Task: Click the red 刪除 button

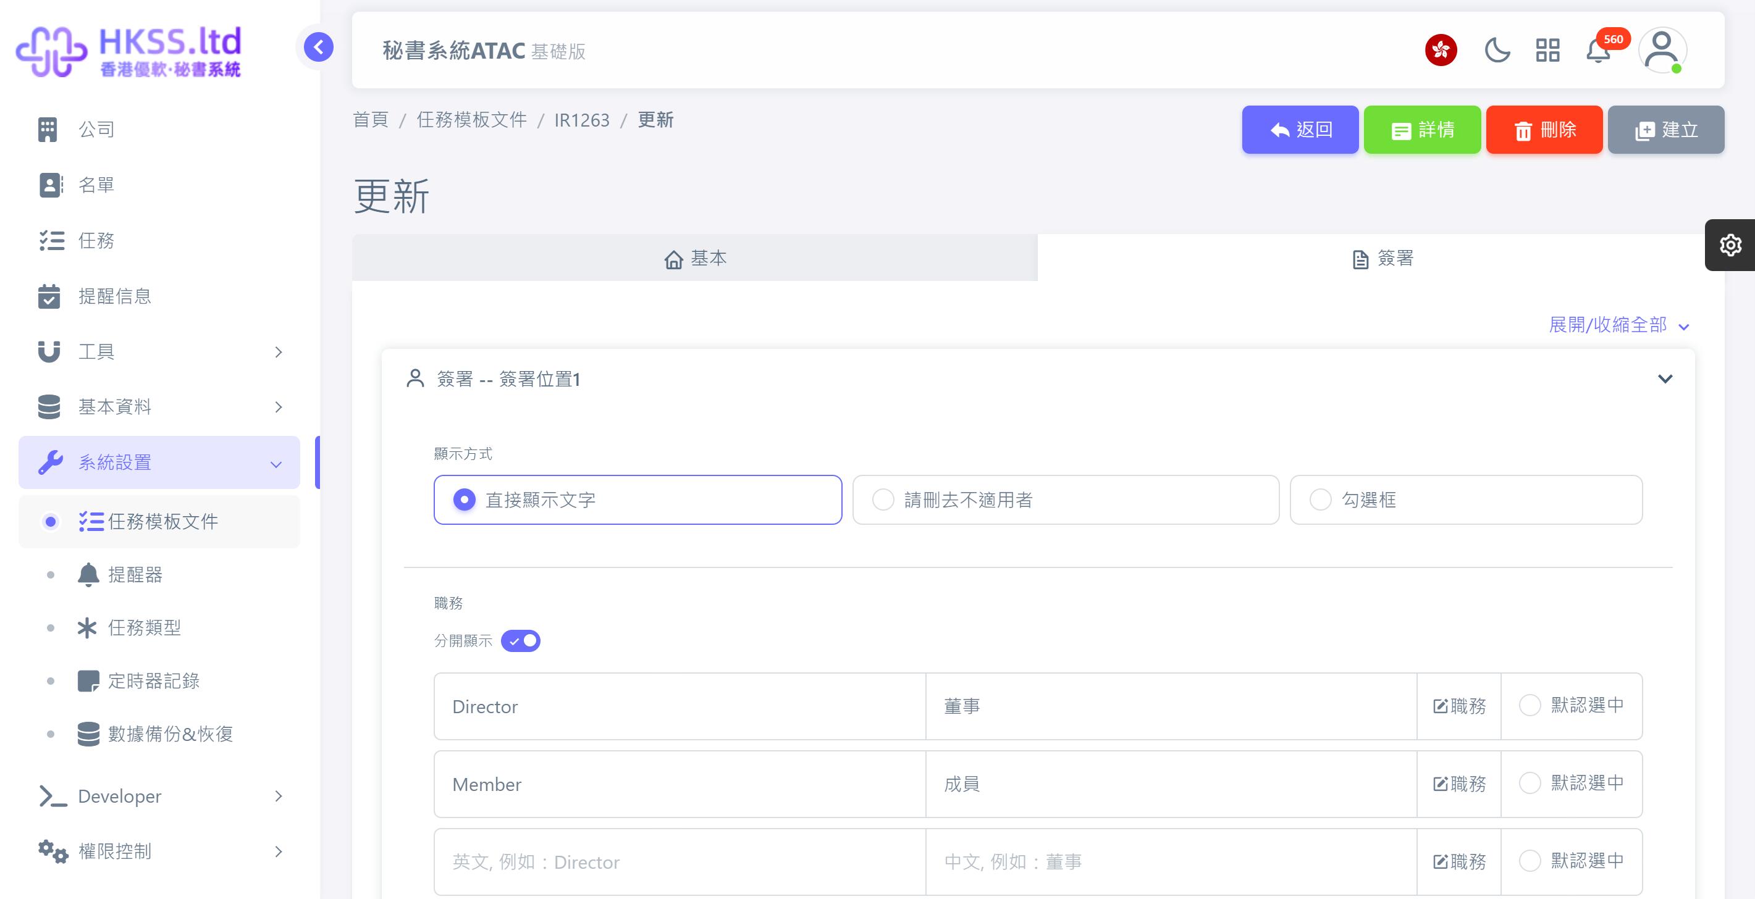Action: pos(1544,130)
